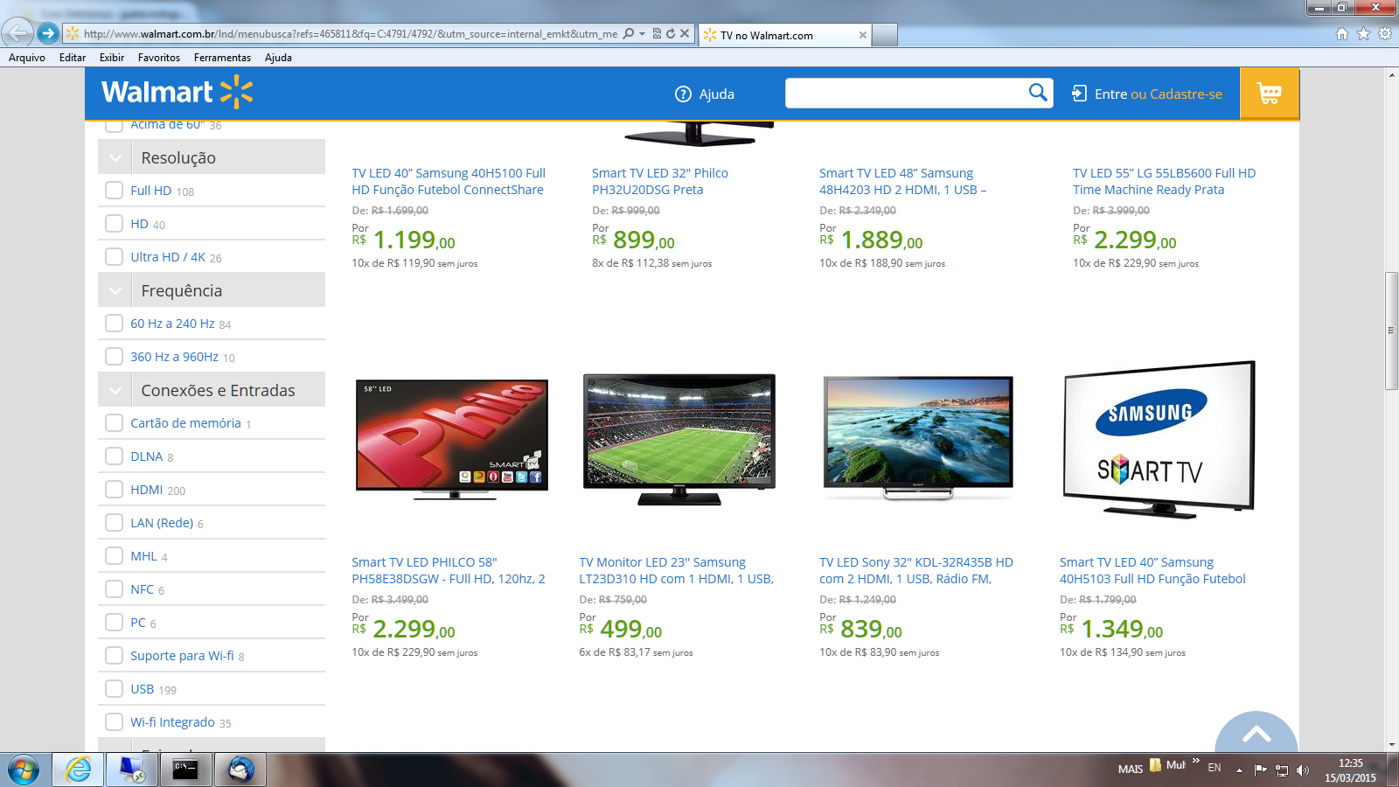Open the Samsung 23" TV Monitor thumbnail
Screen dimensions: 1399x787
tap(679, 440)
